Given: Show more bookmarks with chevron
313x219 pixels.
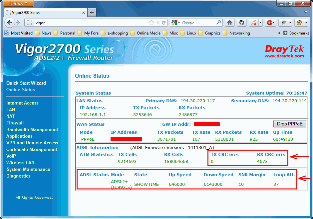Looking at the screenshot, I should [279, 33].
